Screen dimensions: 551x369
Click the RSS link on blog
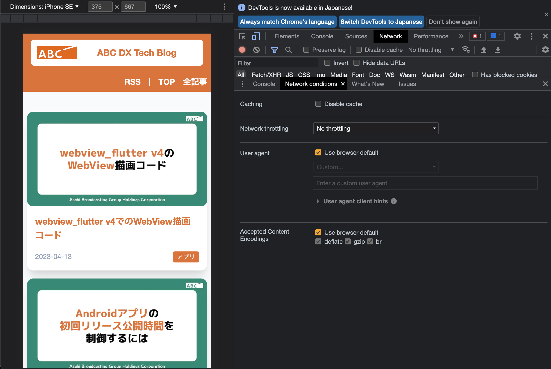[132, 82]
